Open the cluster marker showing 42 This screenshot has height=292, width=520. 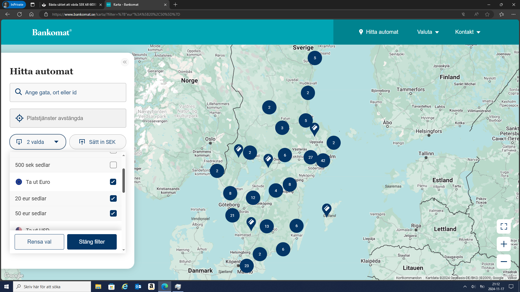pos(323,161)
